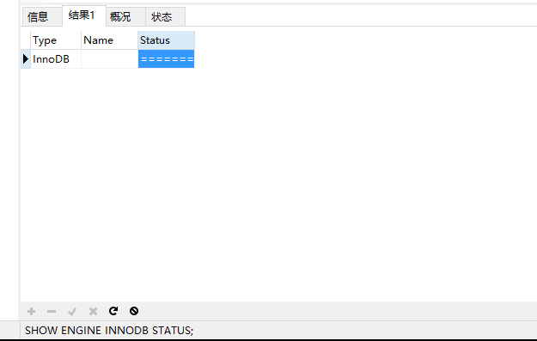This screenshot has width=537, height=341.
Task: Delete record using the minus icon
Action: (52, 311)
